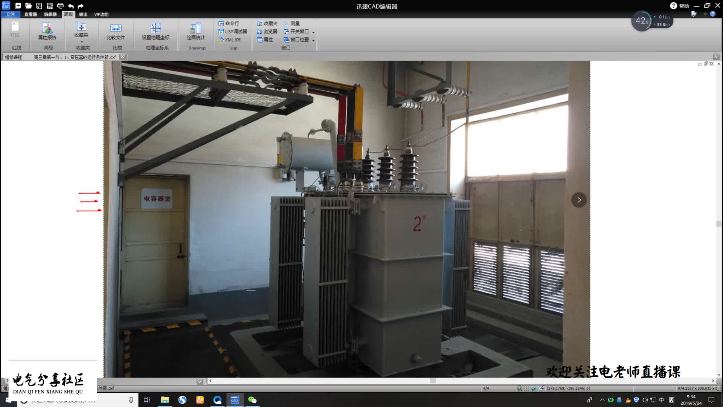723x407 pixels.
Task: Undo the last action
Action: coord(71,6)
